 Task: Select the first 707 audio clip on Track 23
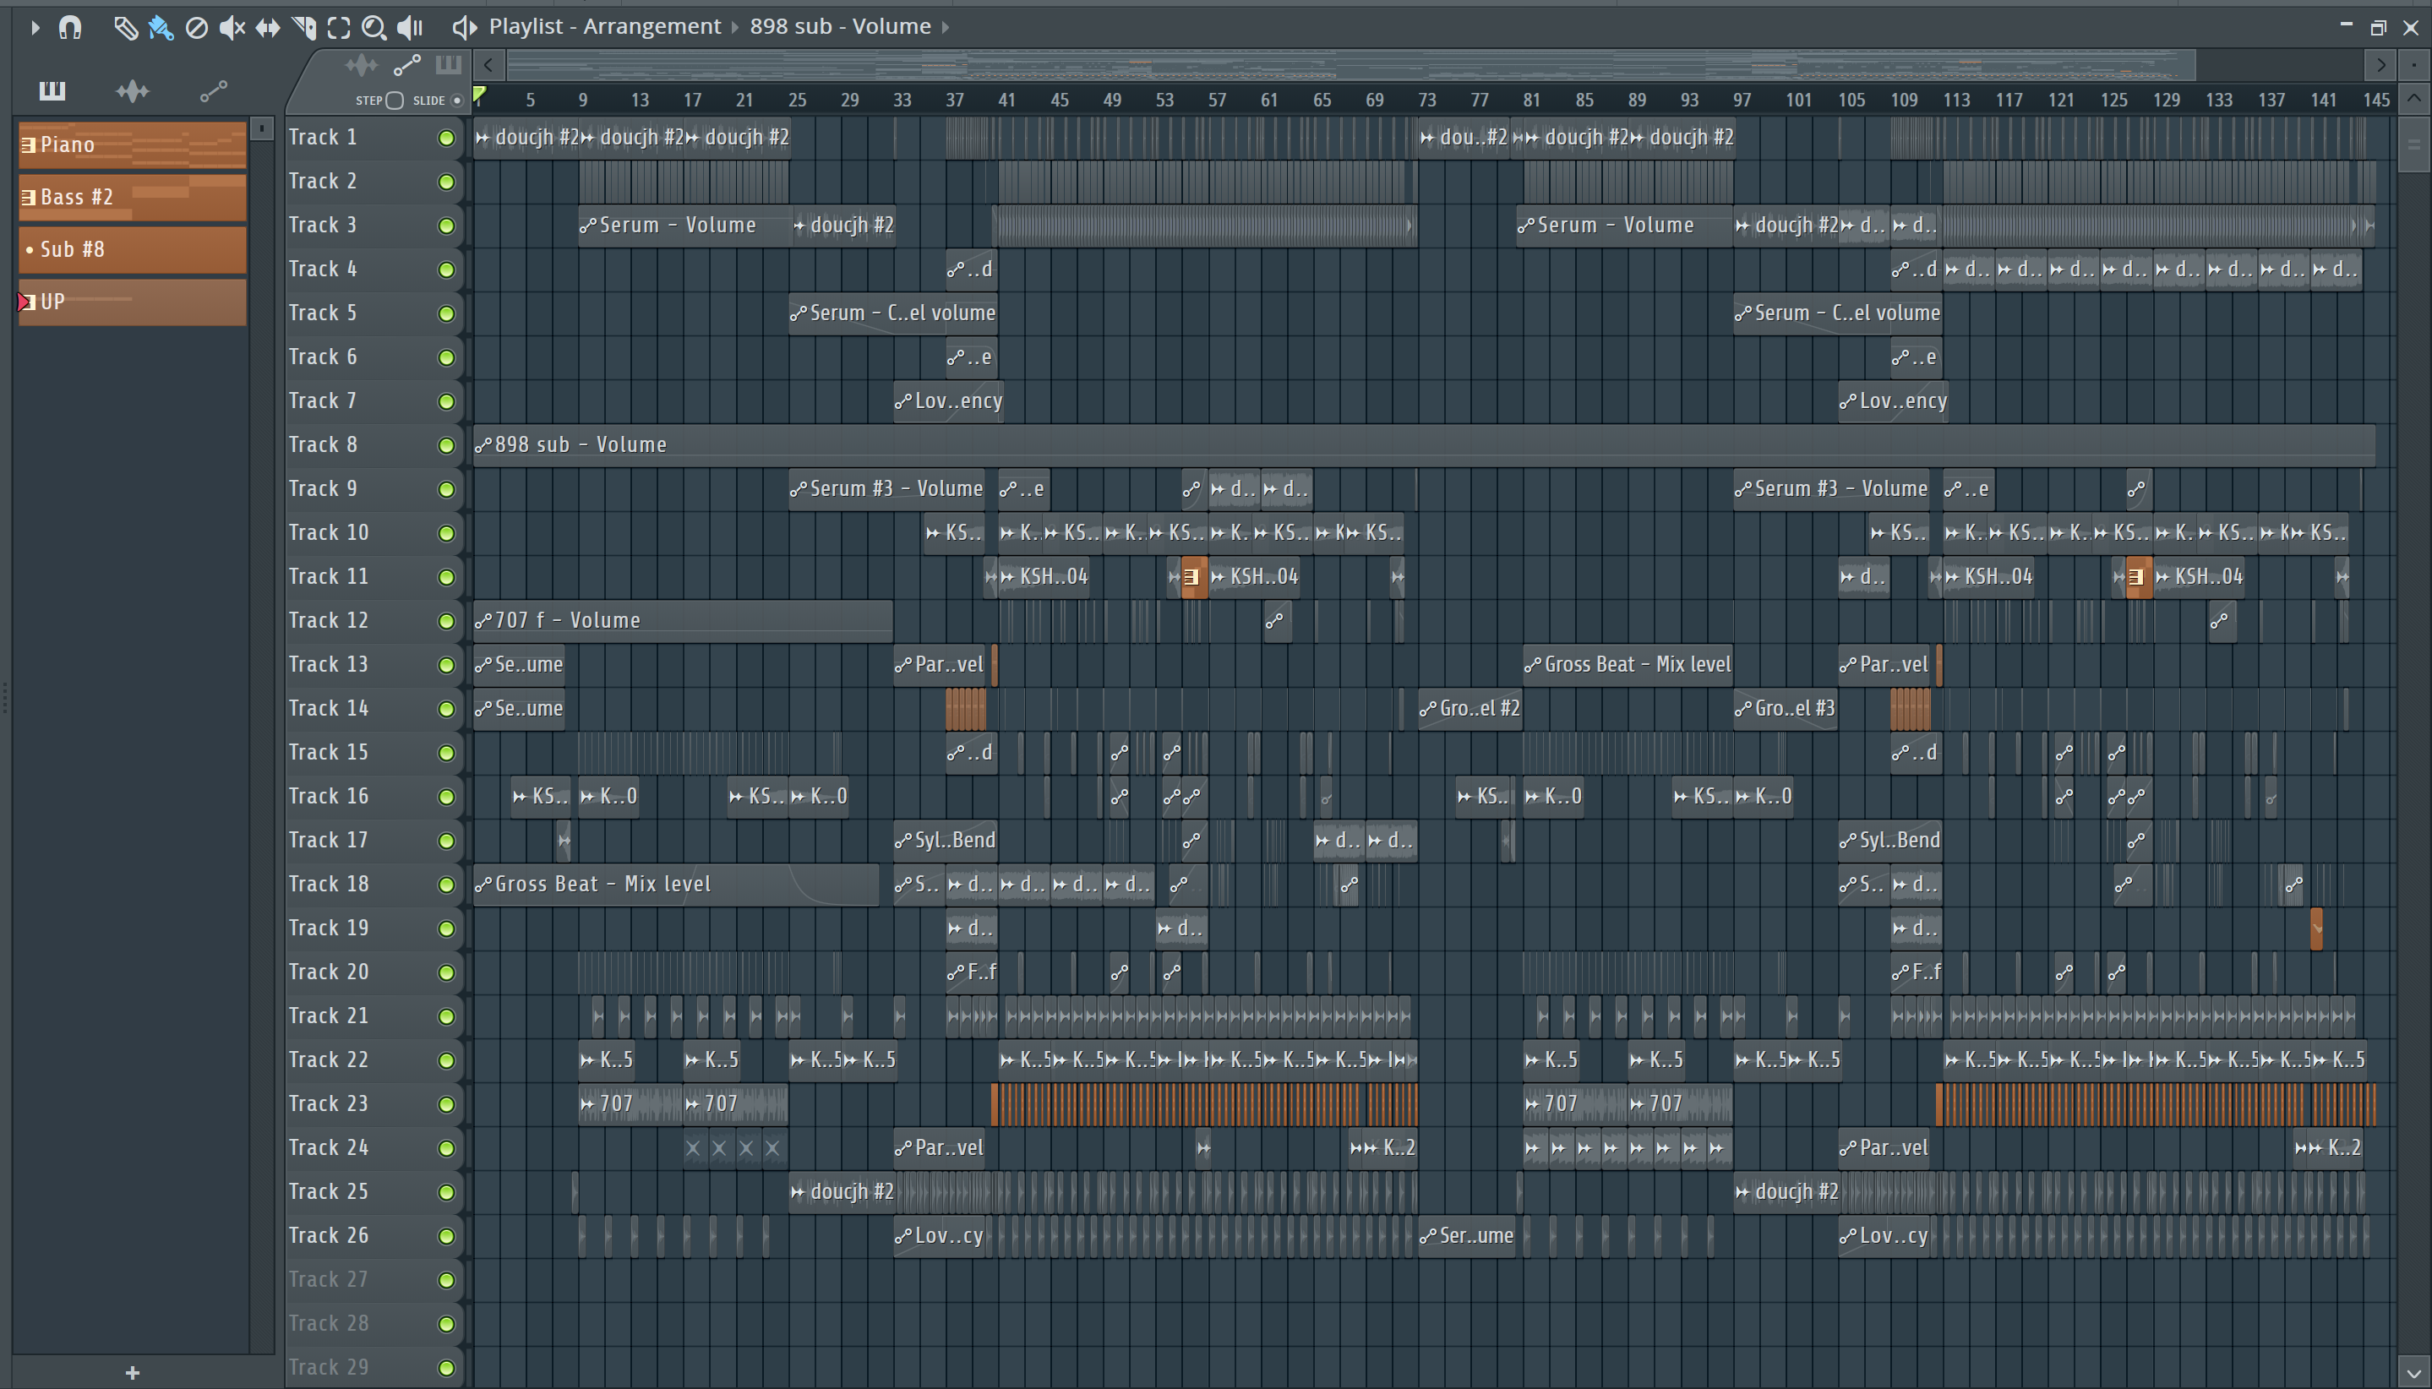point(630,1103)
